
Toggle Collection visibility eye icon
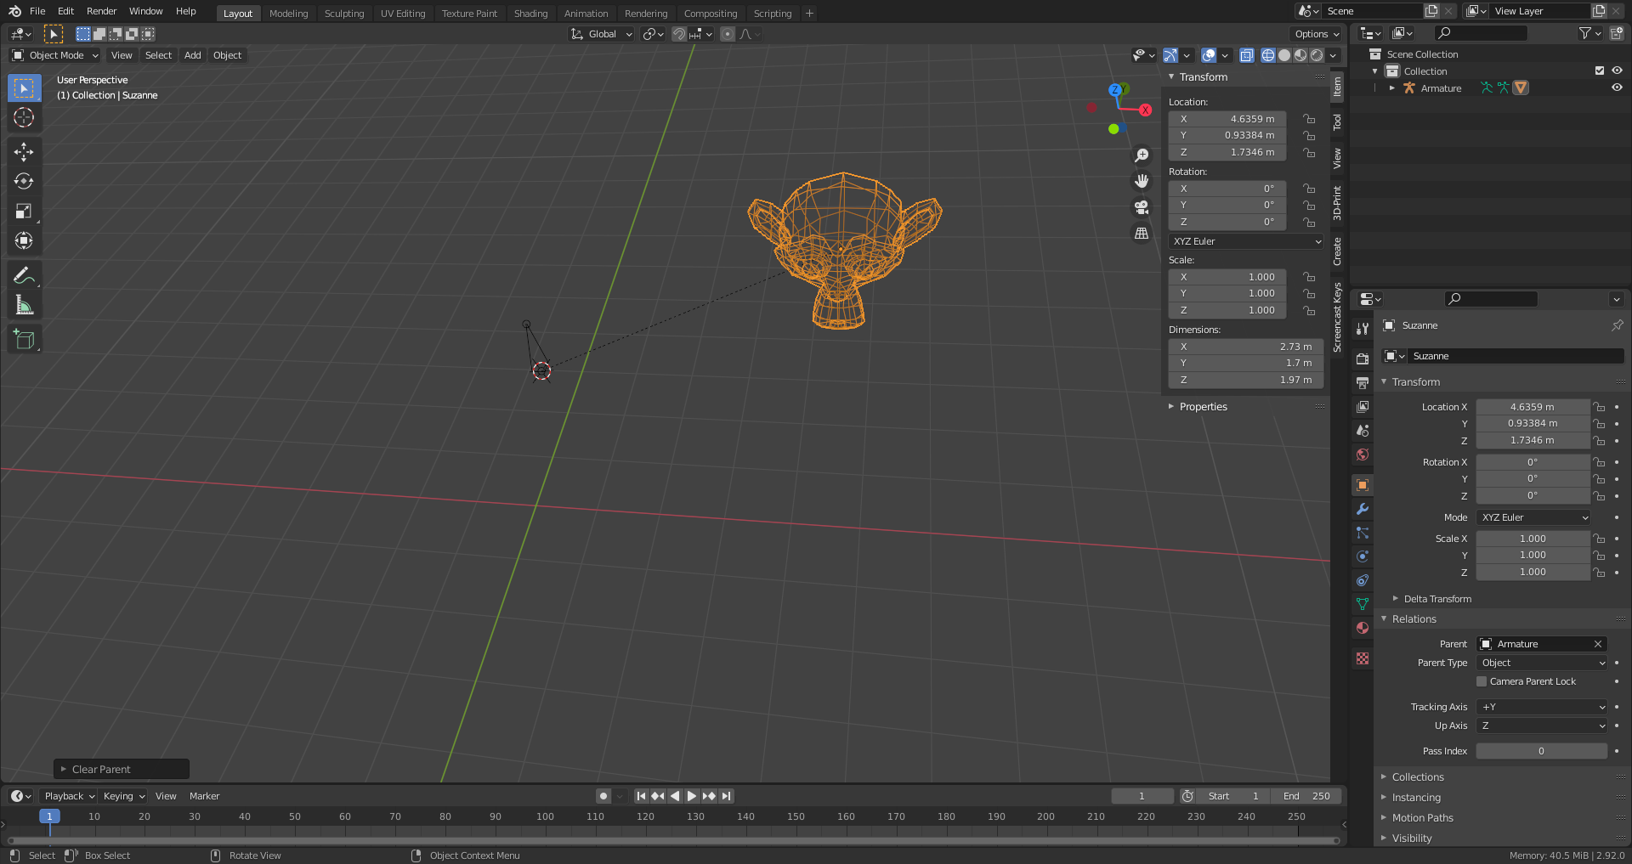pyautogui.click(x=1617, y=71)
